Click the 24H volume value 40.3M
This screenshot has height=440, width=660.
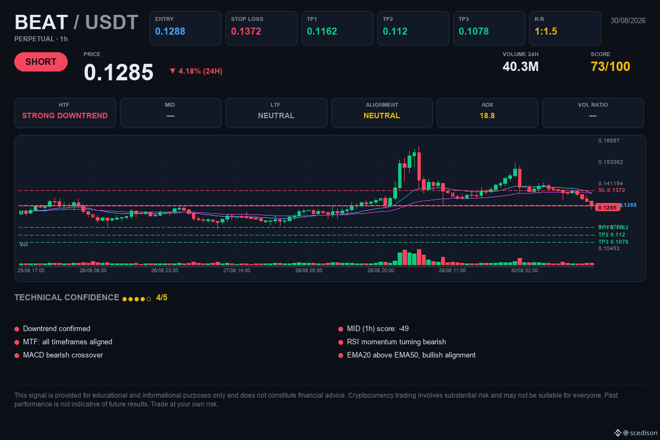pyautogui.click(x=521, y=67)
